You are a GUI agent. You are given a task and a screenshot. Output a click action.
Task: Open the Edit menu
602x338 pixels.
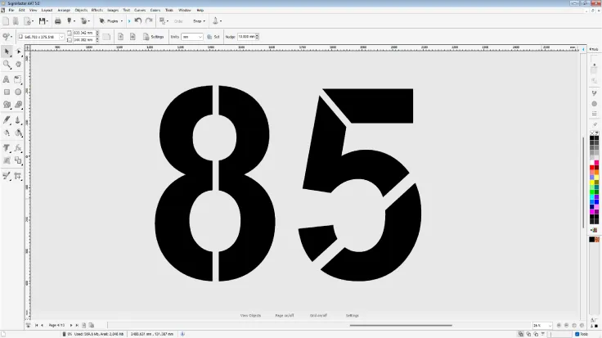(21, 11)
